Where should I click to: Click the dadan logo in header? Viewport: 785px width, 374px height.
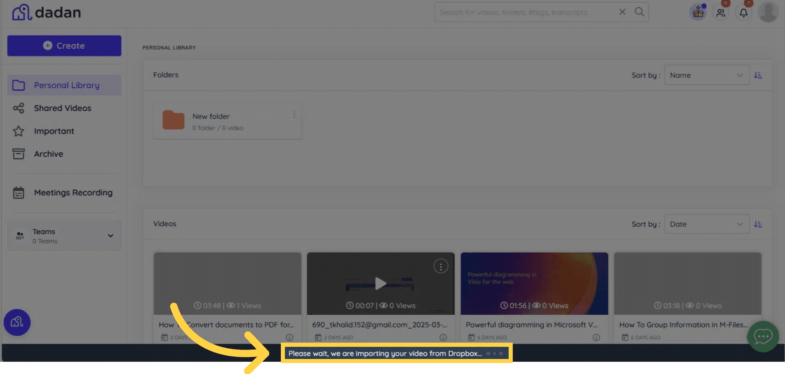46,12
